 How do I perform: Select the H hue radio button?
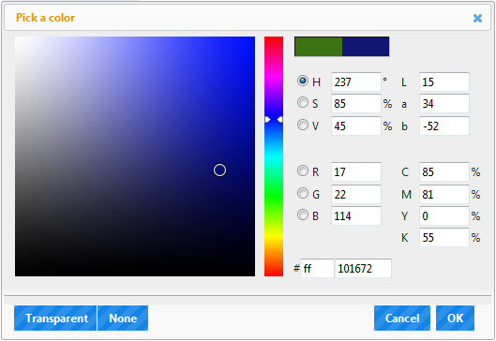coord(303,81)
